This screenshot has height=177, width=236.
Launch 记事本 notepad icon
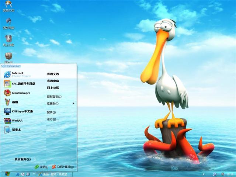coord(7,130)
